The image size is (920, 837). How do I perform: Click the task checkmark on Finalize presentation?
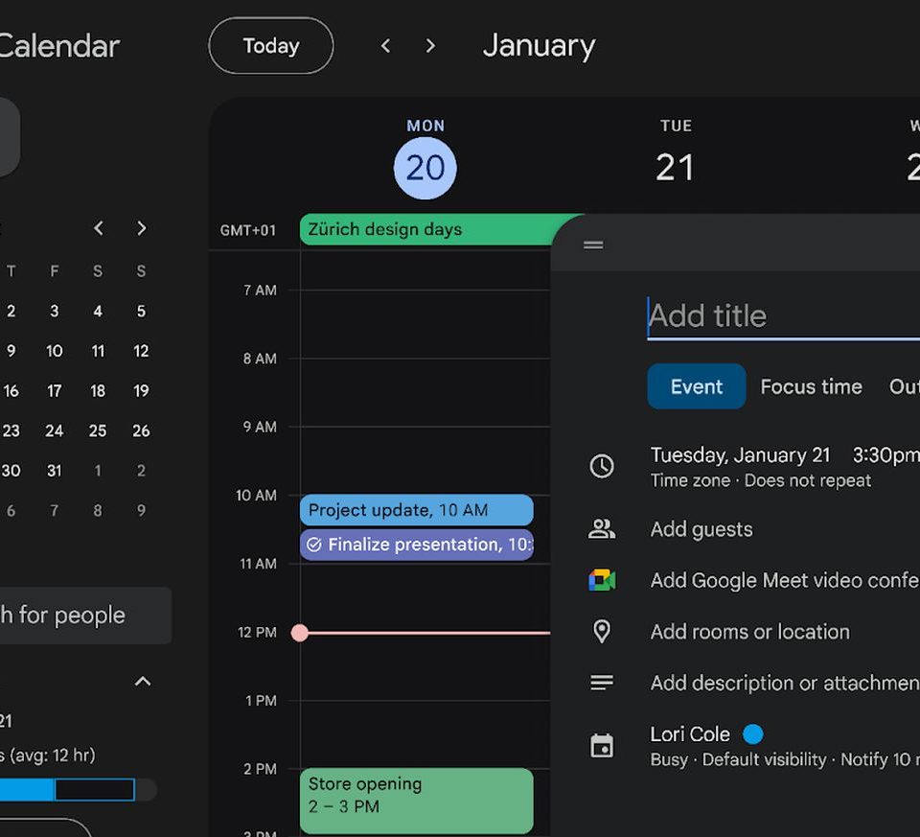(313, 546)
